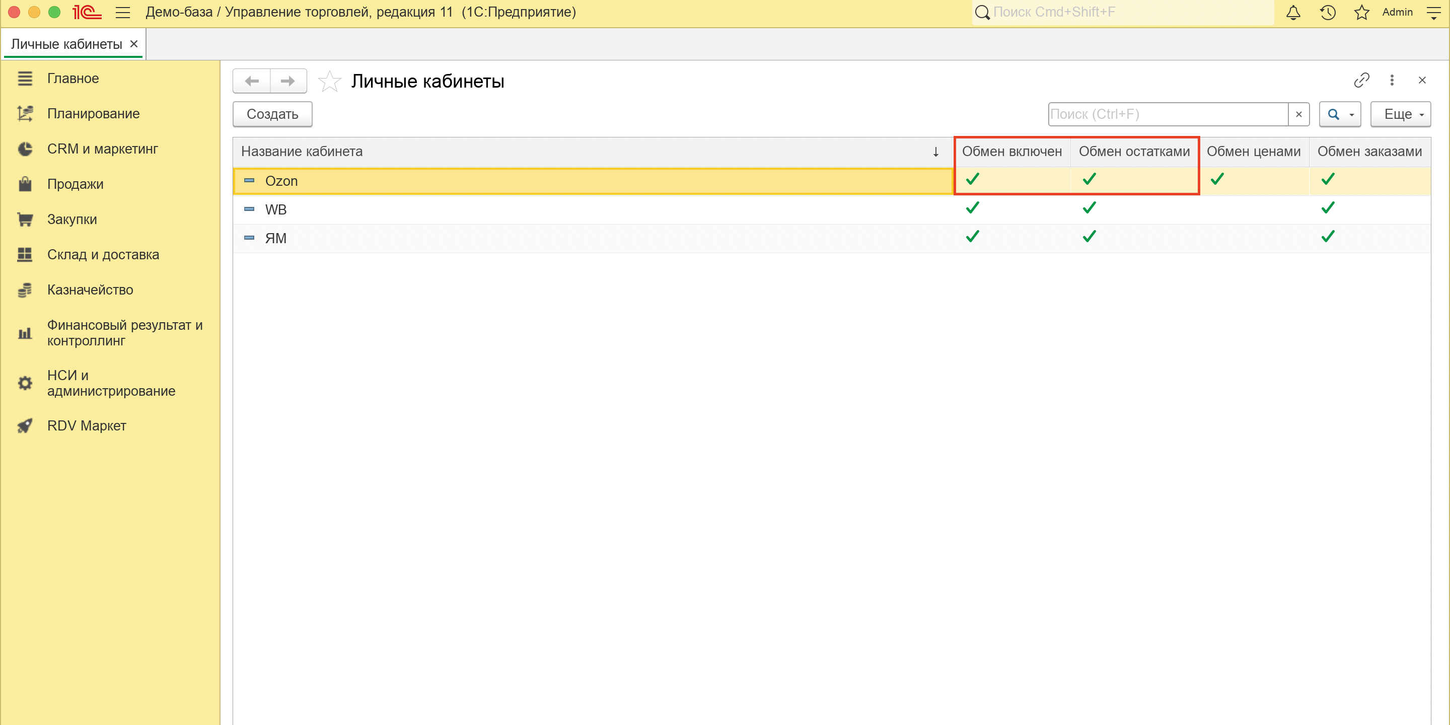Open the three-dots form menu
The image size is (1450, 725).
pyautogui.click(x=1392, y=80)
